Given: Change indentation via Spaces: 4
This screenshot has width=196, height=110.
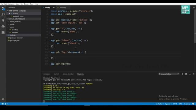Looking at the screenshot, I should 168,104.
